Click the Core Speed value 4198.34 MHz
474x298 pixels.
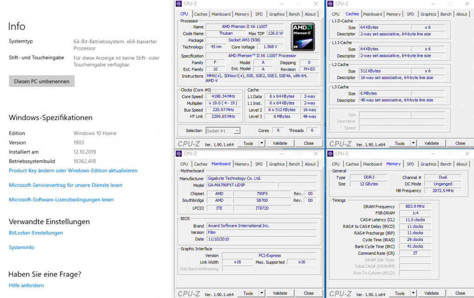pyautogui.click(x=223, y=96)
